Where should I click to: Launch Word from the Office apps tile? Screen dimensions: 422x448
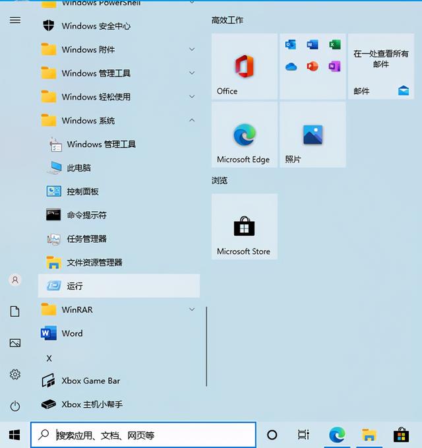coord(313,45)
